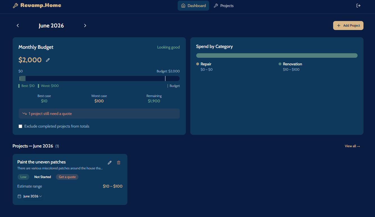Select the Renovation category legend dot
The image size is (375, 217).
(x=280, y=64)
